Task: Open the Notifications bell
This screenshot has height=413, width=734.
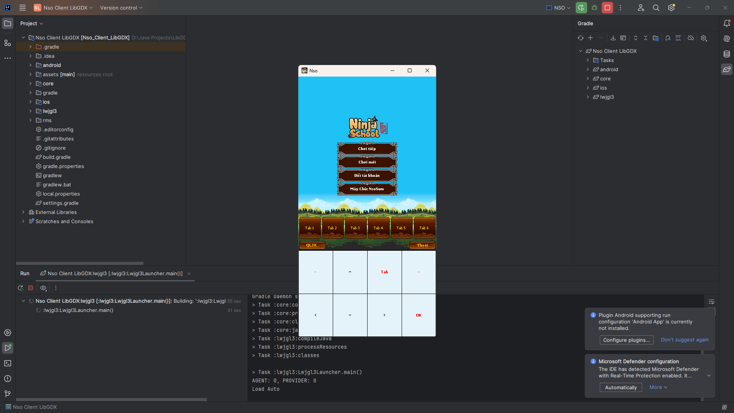Action: pos(727,23)
